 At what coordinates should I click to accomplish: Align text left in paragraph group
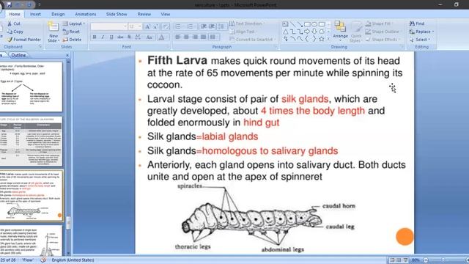coord(178,37)
